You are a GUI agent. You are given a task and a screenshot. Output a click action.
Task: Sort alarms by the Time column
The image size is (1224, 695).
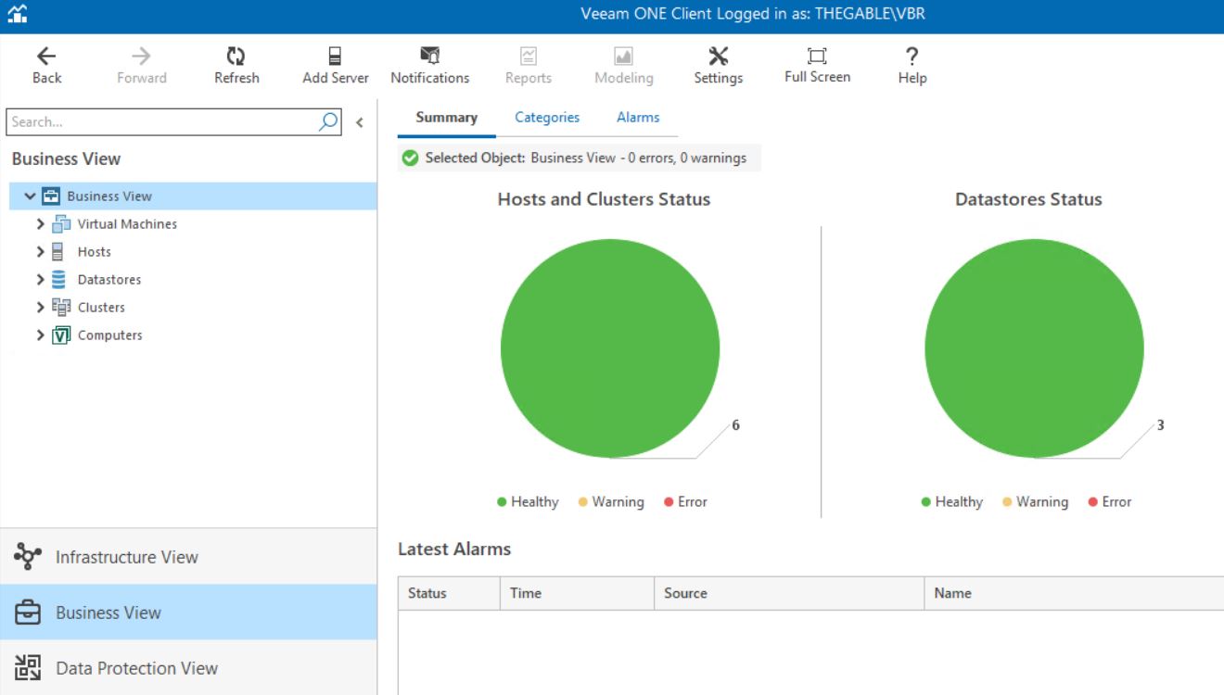[x=577, y=593]
